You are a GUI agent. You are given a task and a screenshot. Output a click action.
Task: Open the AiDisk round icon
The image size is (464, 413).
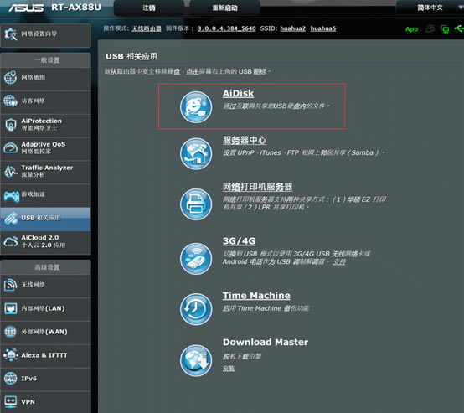coord(196,107)
